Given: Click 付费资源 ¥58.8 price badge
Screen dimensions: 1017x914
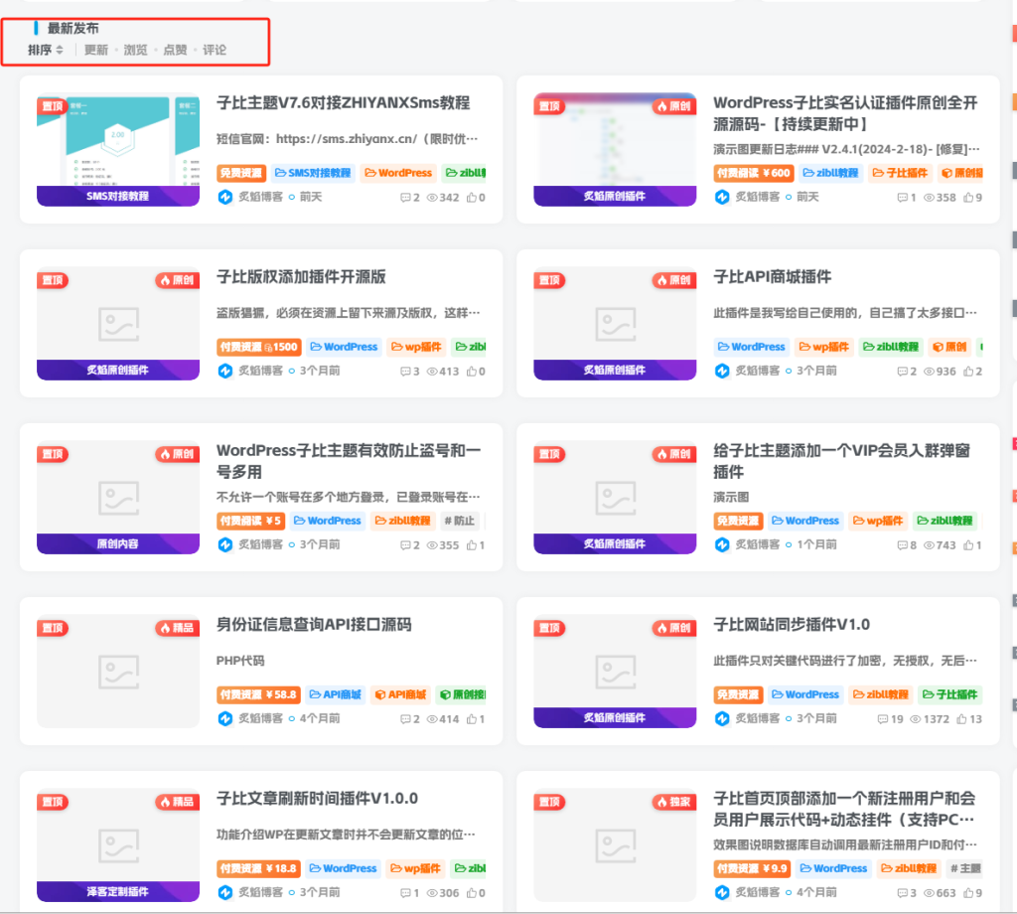Looking at the screenshot, I should [258, 694].
